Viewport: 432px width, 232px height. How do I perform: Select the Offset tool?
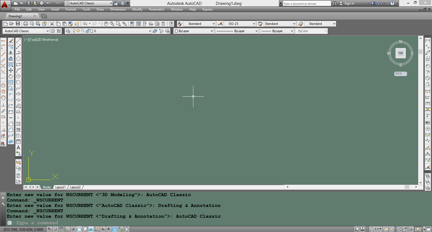tap(11, 59)
